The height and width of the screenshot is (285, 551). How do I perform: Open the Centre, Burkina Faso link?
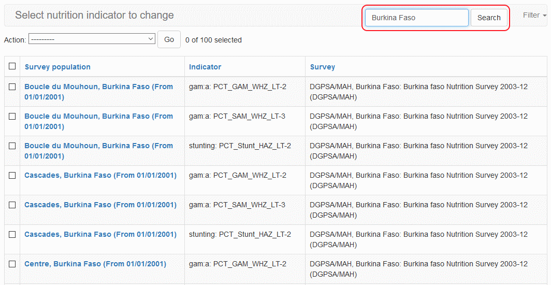pyautogui.click(x=95, y=264)
